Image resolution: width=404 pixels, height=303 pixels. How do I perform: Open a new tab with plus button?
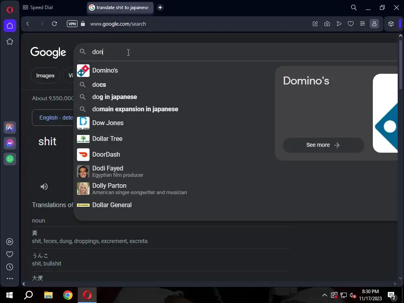click(160, 7)
